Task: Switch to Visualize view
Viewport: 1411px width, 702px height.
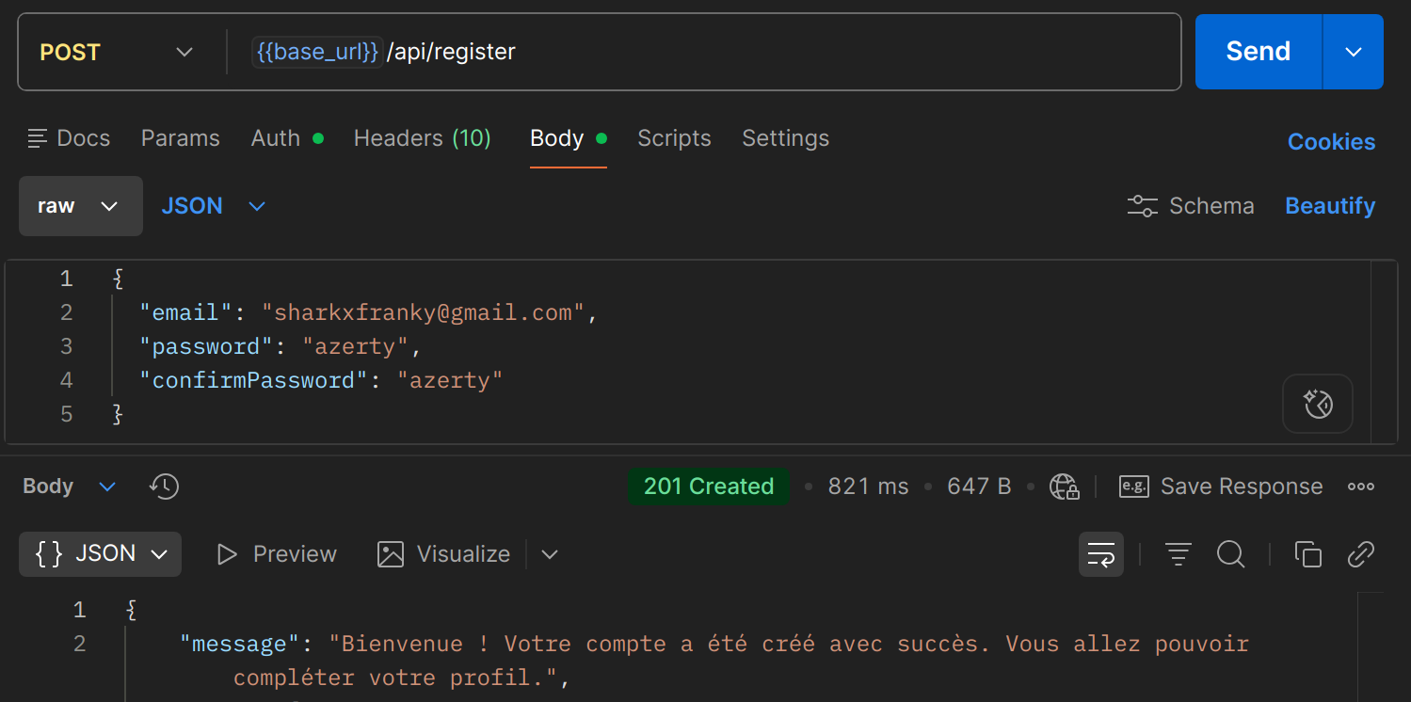Action: (443, 554)
